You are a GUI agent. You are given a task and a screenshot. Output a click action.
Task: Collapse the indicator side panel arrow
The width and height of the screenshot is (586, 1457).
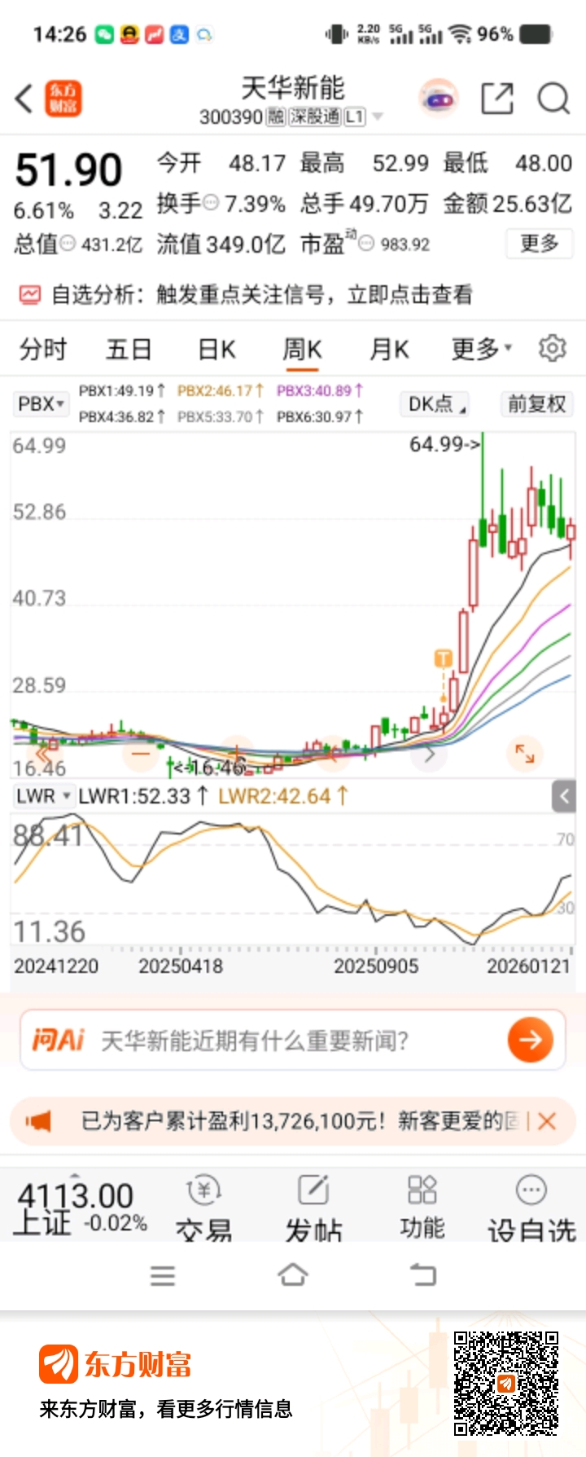[565, 796]
